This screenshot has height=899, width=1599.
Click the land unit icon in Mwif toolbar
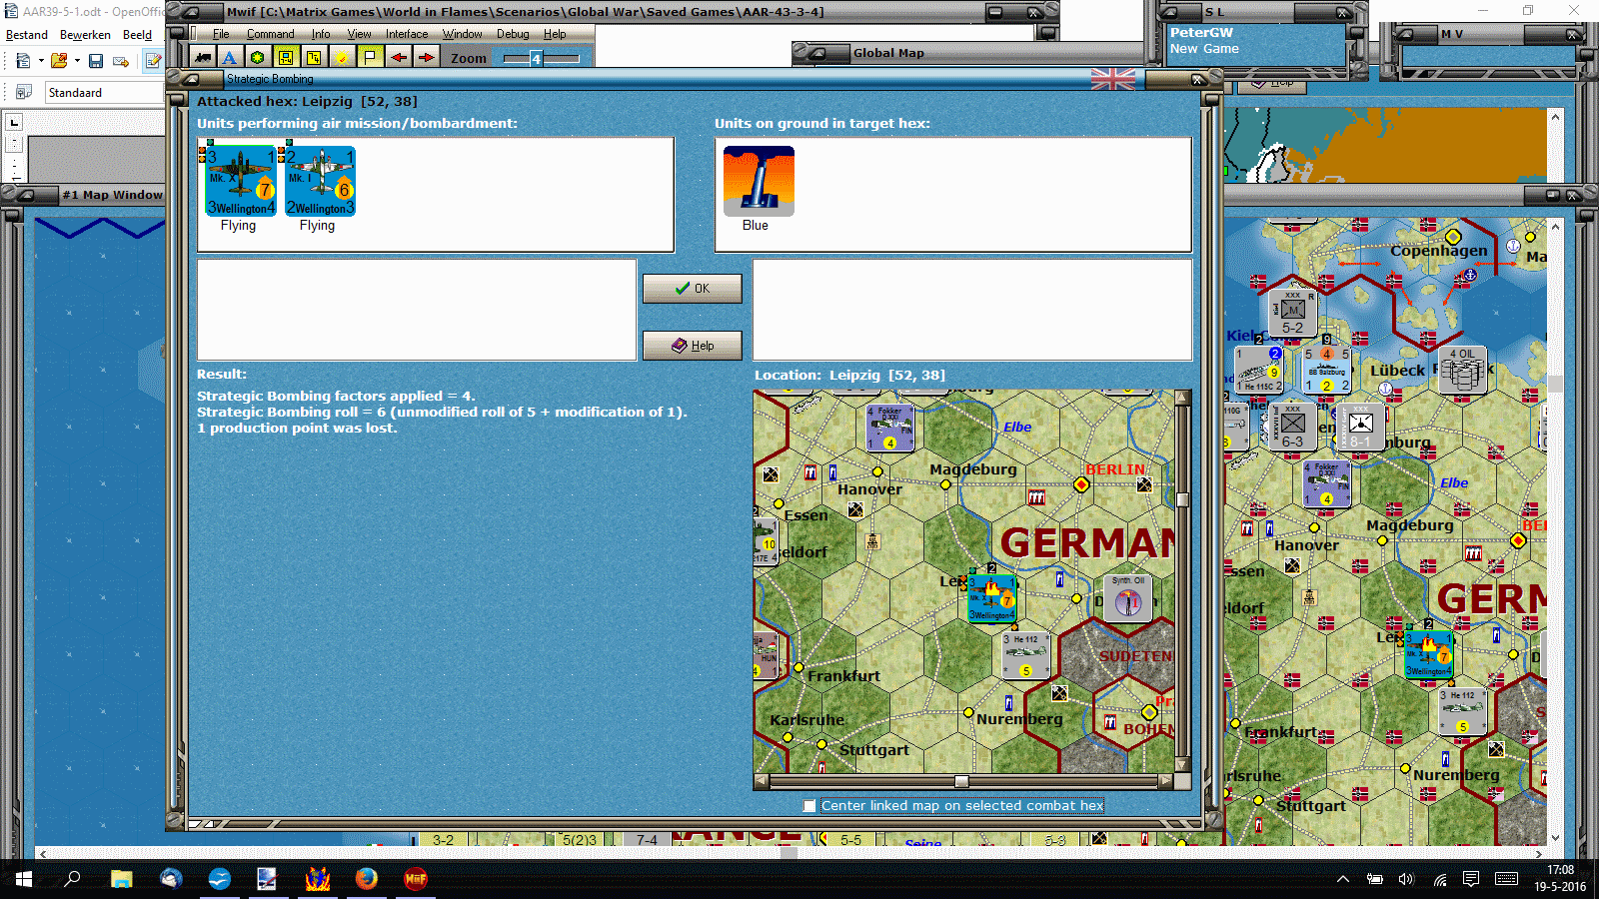tap(203, 58)
